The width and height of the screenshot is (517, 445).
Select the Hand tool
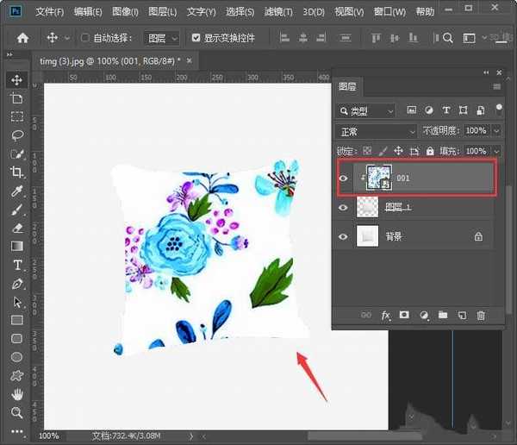pyautogui.click(x=16, y=394)
